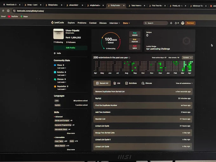Switch to the Recent AC tab

click(102, 83)
